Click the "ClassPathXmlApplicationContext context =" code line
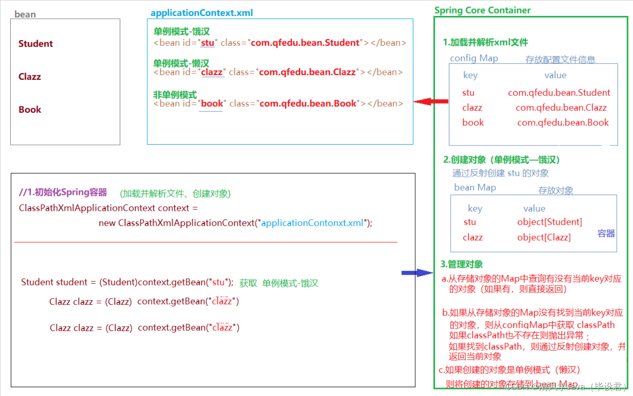The height and width of the screenshot is (396, 633). [109, 208]
